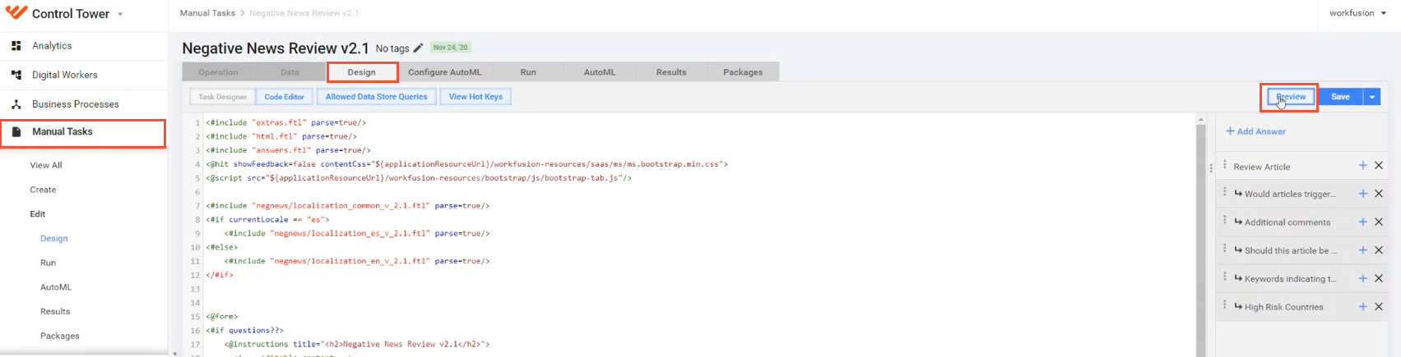Open Create under Manual Tasks
The image size is (1401, 357).
point(43,190)
